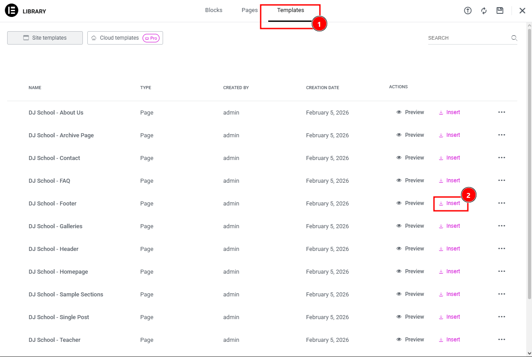
Task: Select the 'DJ School - Header' name
Action: pyautogui.click(x=53, y=249)
